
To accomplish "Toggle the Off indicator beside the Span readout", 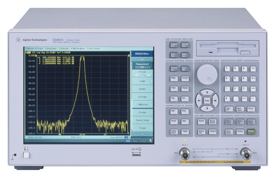I will [x=126, y=137].
